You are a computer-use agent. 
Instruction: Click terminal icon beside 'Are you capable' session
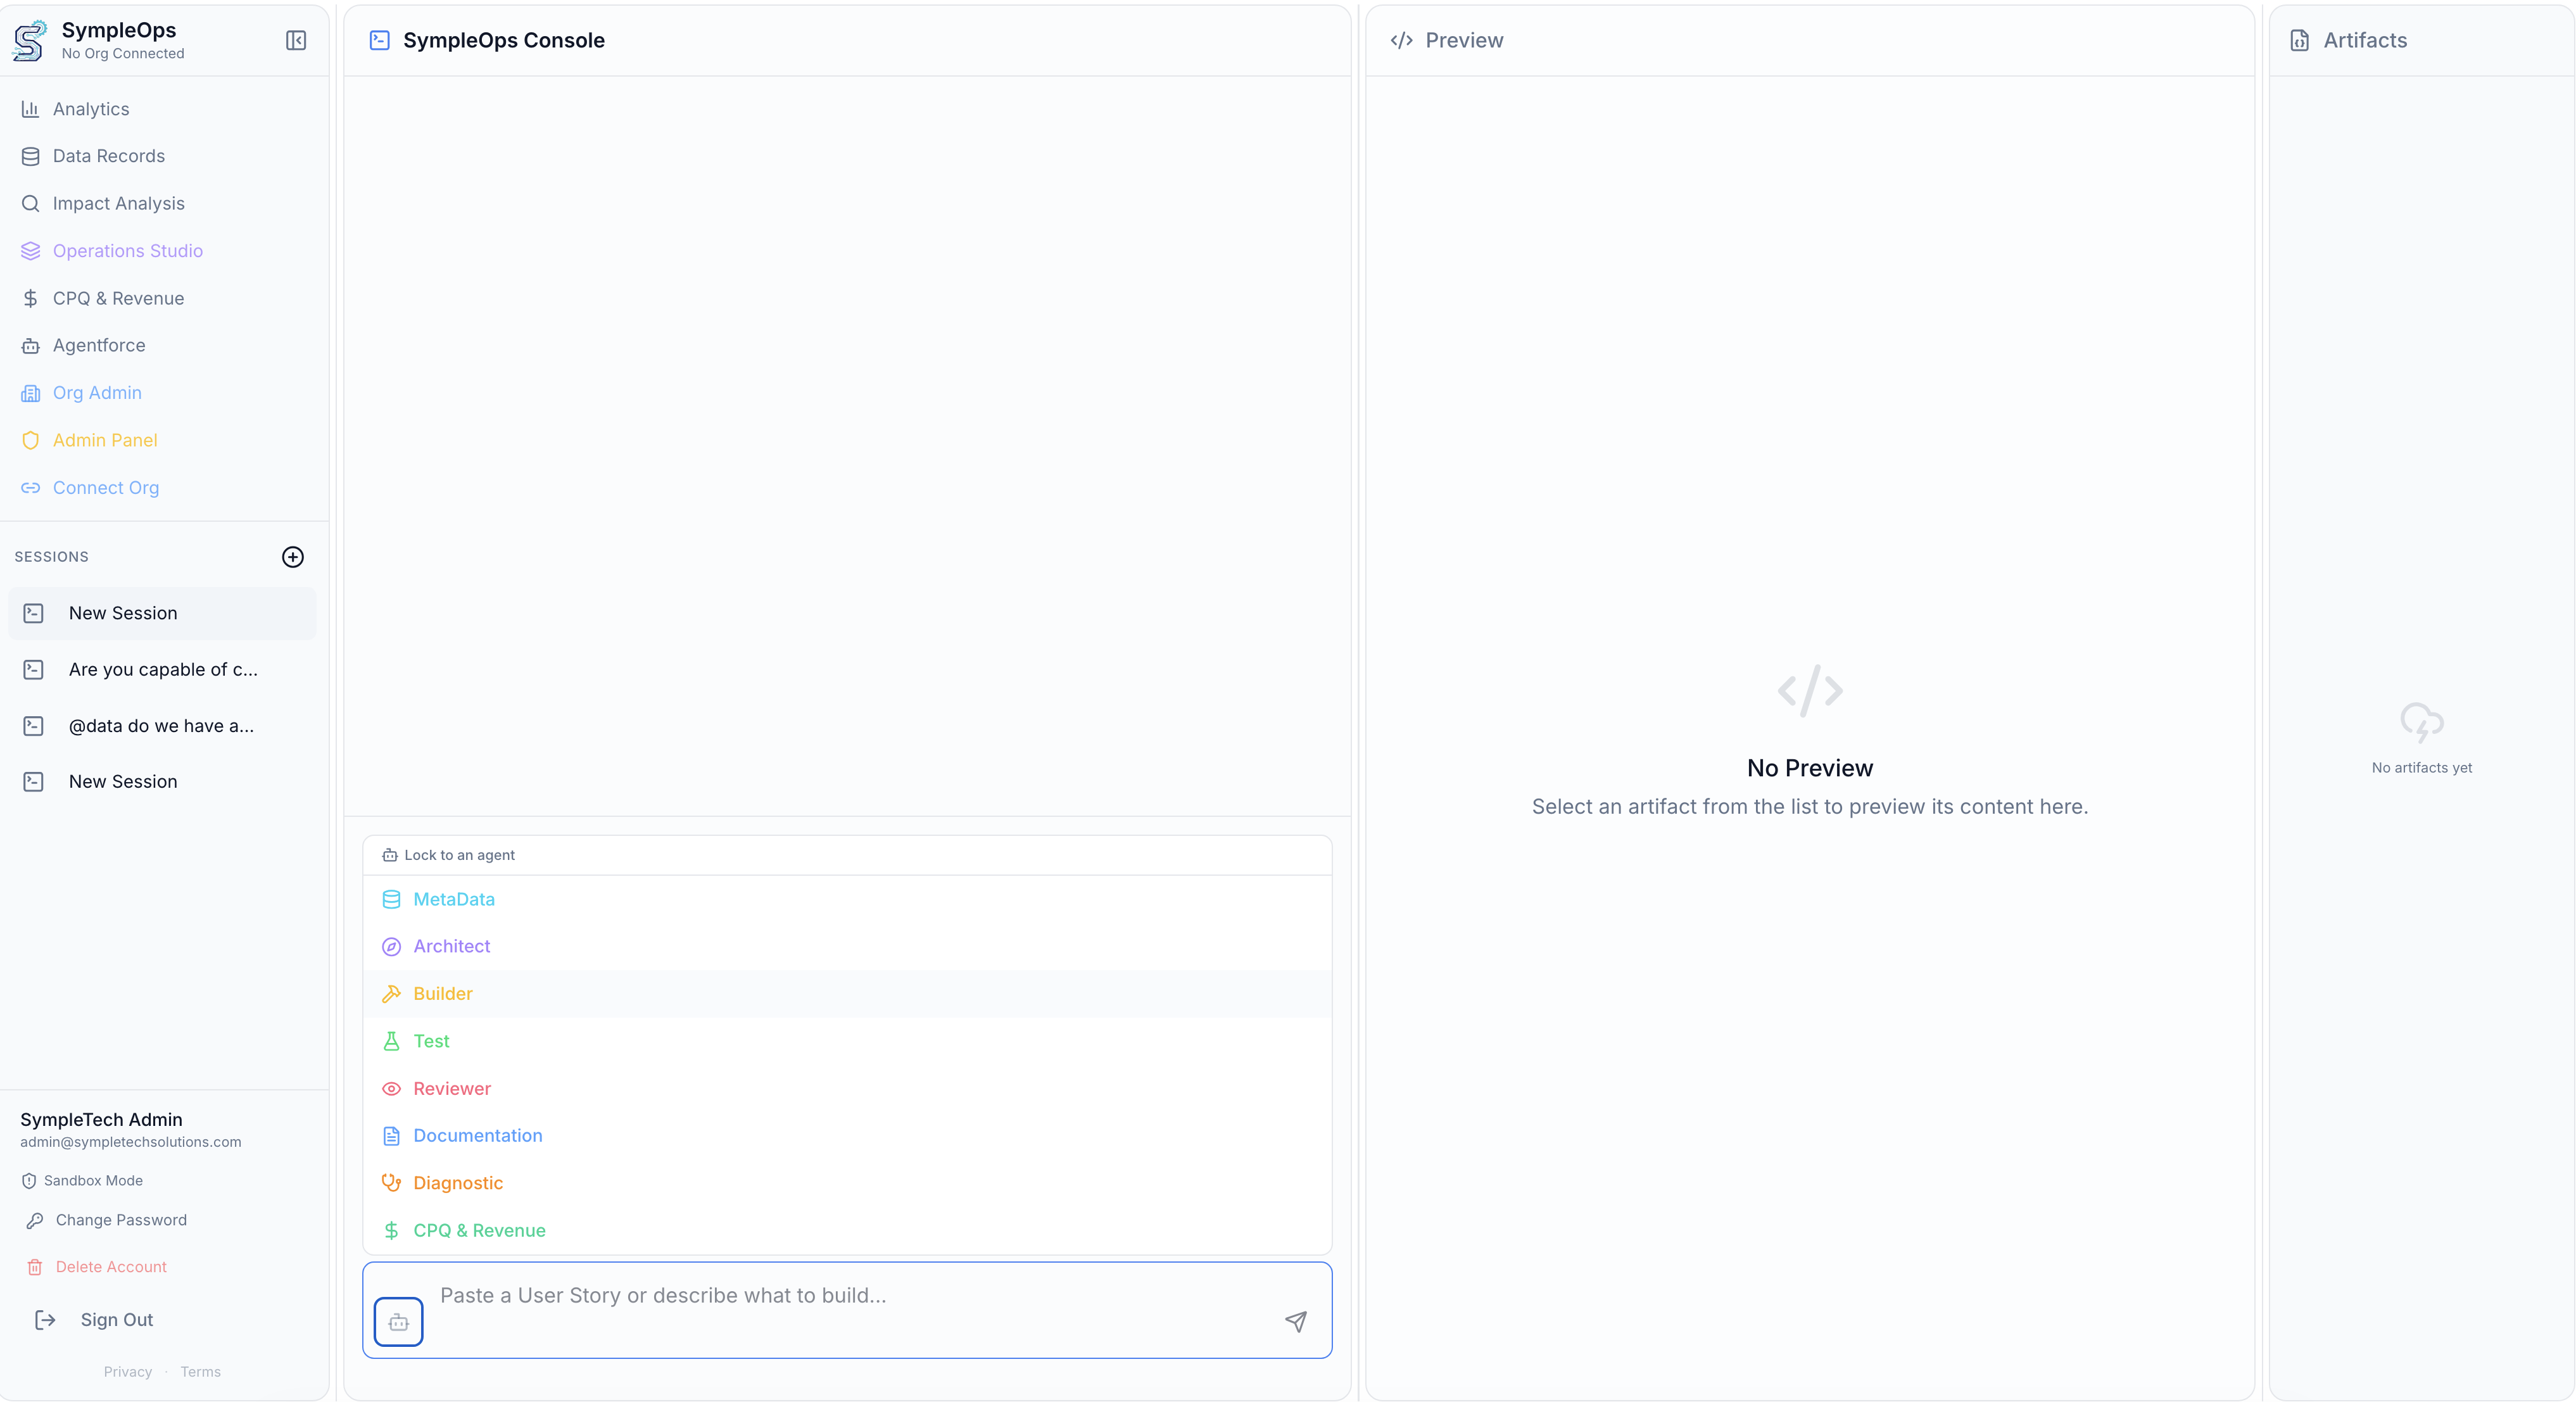pyautogui.click(x=34, y=669)
